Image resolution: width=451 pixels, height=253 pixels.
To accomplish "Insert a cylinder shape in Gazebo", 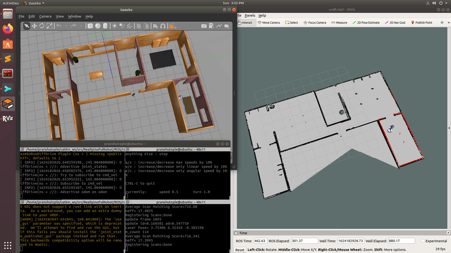I will click(105, 26).
